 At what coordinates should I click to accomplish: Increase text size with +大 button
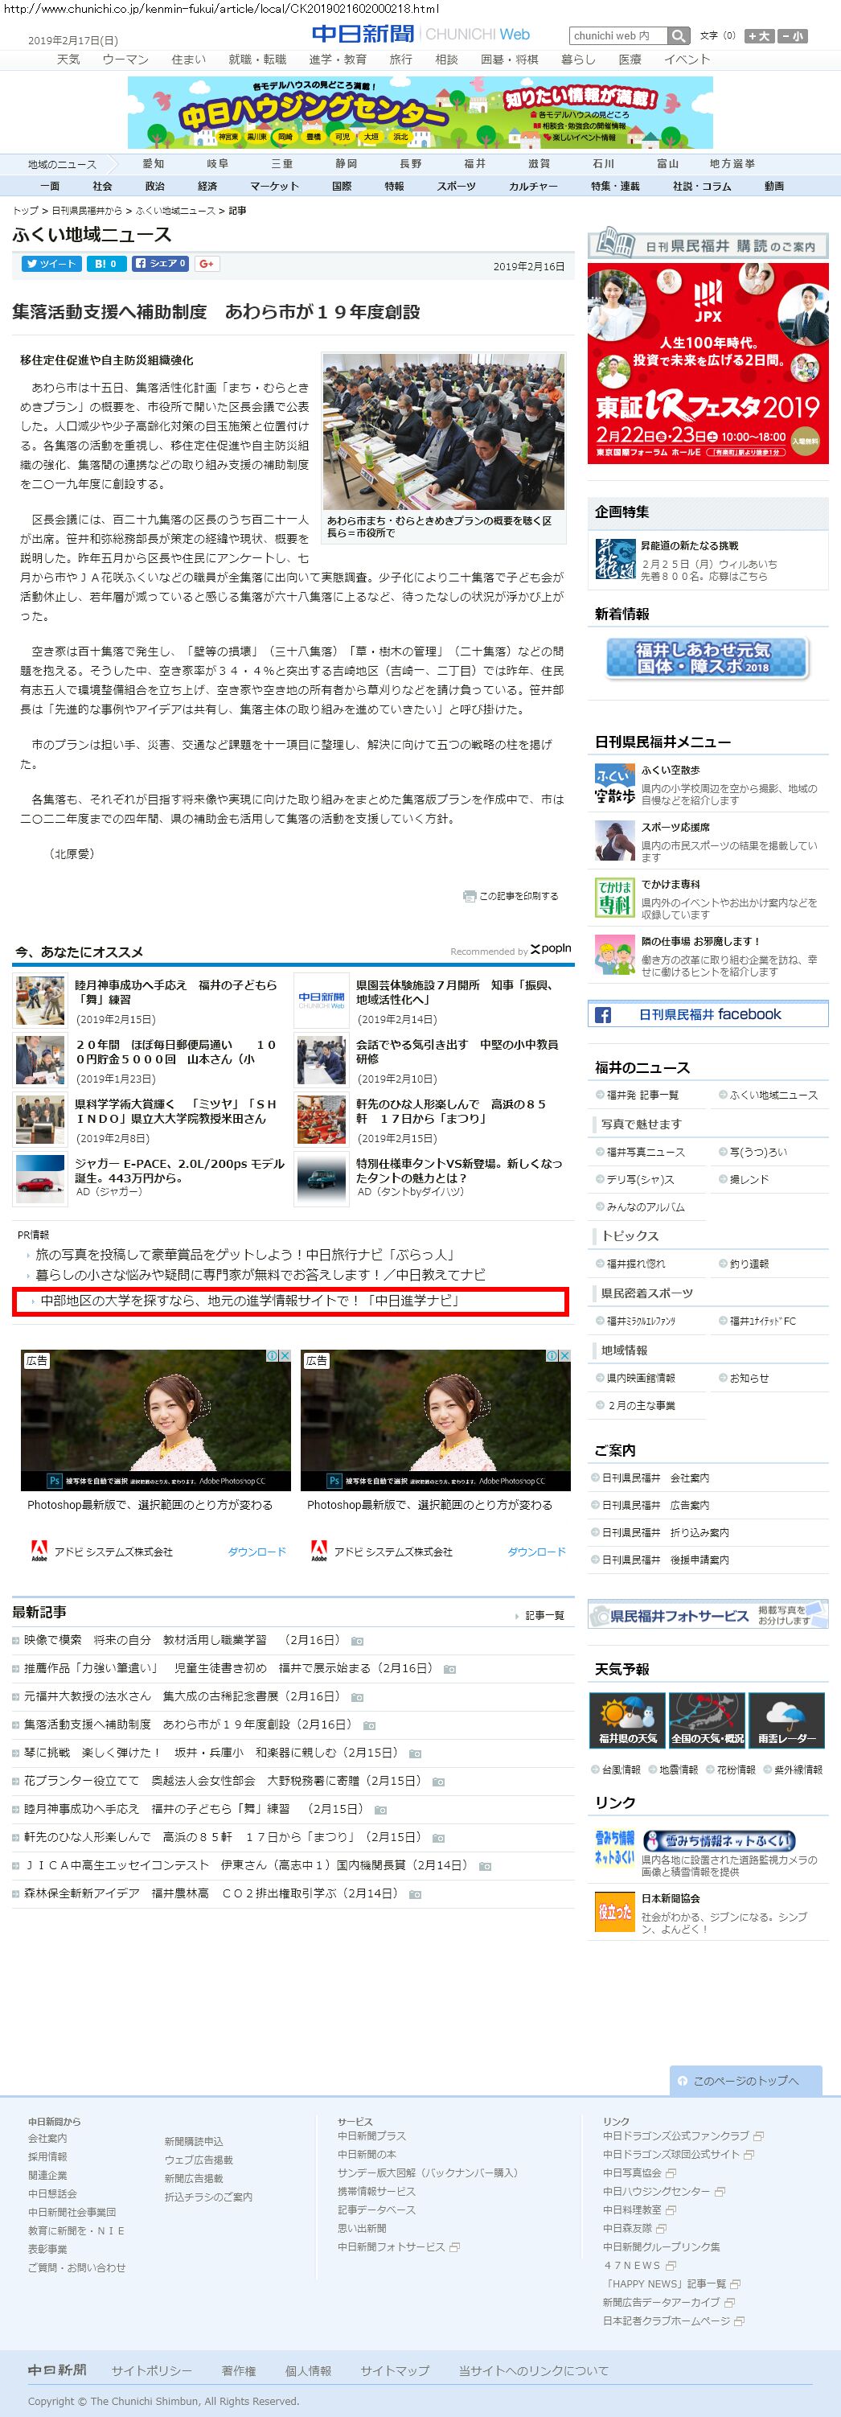[758, 35]
